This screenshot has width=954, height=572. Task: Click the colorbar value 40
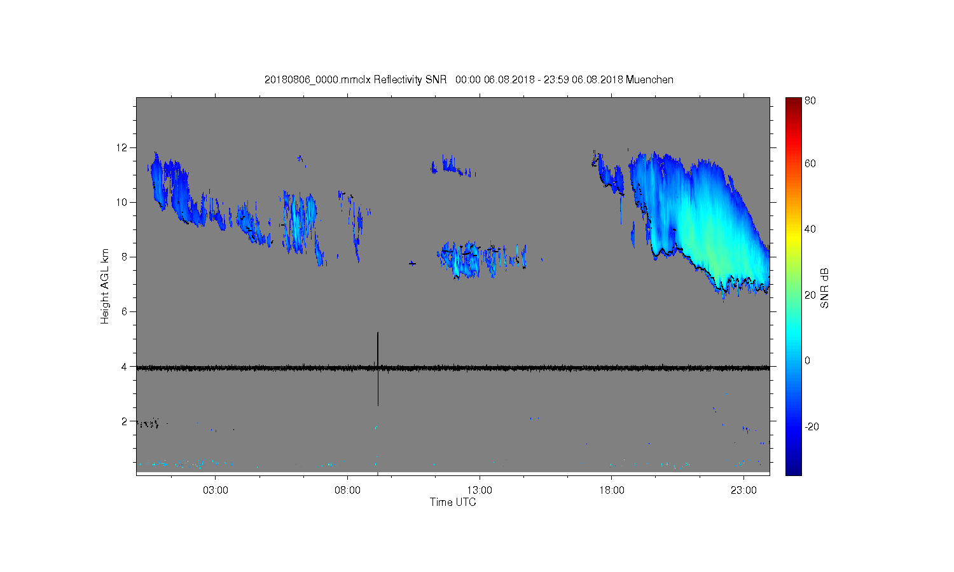pos(810,229)
